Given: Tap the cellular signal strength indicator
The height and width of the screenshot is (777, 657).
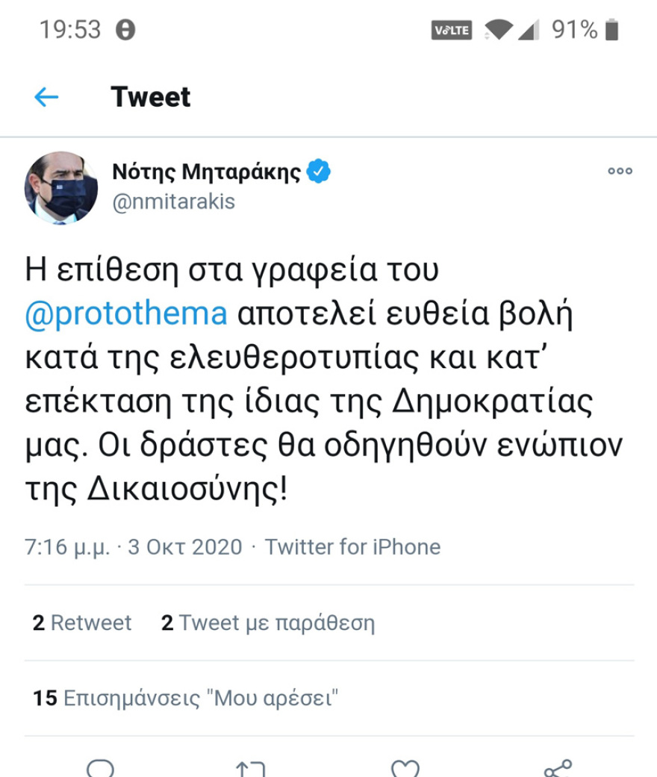Looking at the screenshot, I should (532, 30).
